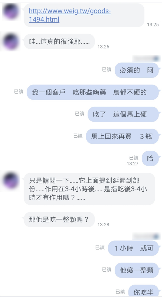The image size is (162, 297).
Task: Click the avatar next to 哇...這真的很強耶 message
Action: [x=10, y=42]
